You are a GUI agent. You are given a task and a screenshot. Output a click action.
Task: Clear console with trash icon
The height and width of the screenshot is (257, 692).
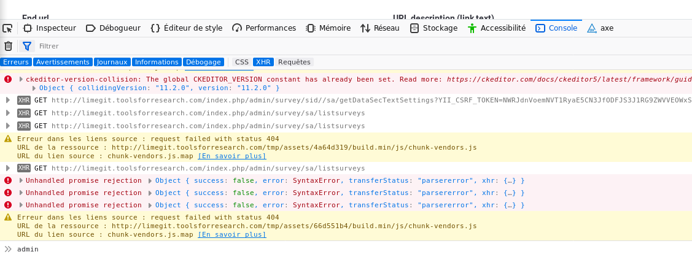tap(8, 46)
